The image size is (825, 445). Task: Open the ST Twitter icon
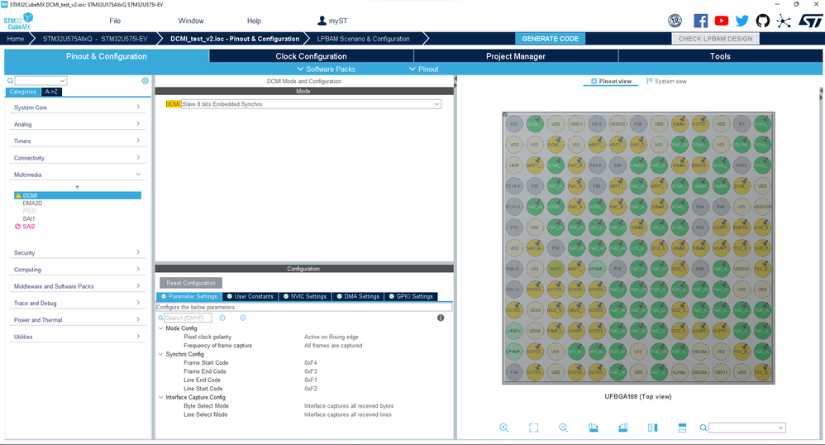tap(742, 21)
